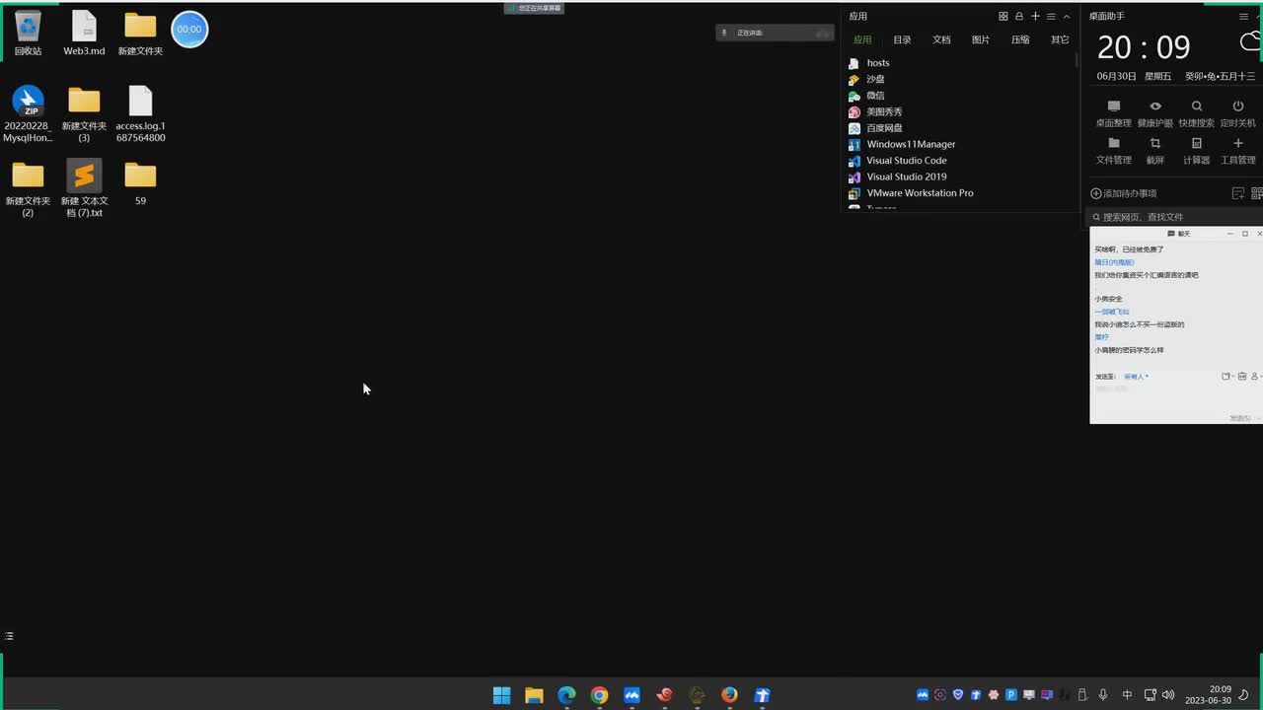
Task: Click the list icon at the desktop's lower left
Action: click(9, 636)
